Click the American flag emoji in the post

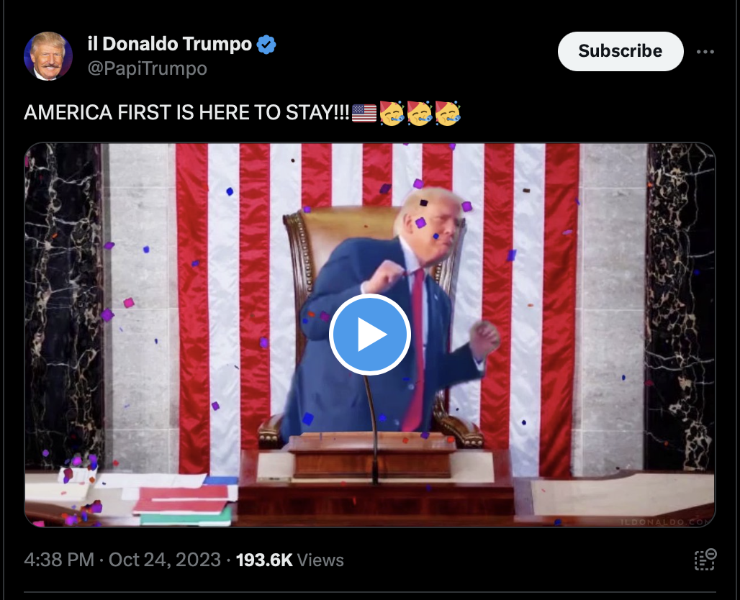click(x=364, y=113)
